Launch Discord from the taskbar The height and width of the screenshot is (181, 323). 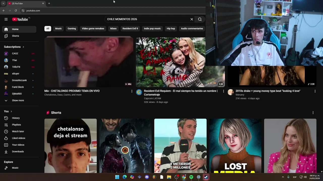point(147,177)
